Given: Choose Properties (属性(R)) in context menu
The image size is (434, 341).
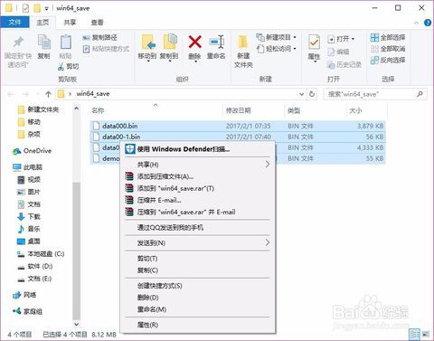Looking at the screenshot, I should (198, 325).
